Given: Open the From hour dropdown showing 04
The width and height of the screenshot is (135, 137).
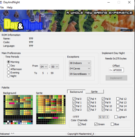Looking at the screenshot, I should [44, 67].
